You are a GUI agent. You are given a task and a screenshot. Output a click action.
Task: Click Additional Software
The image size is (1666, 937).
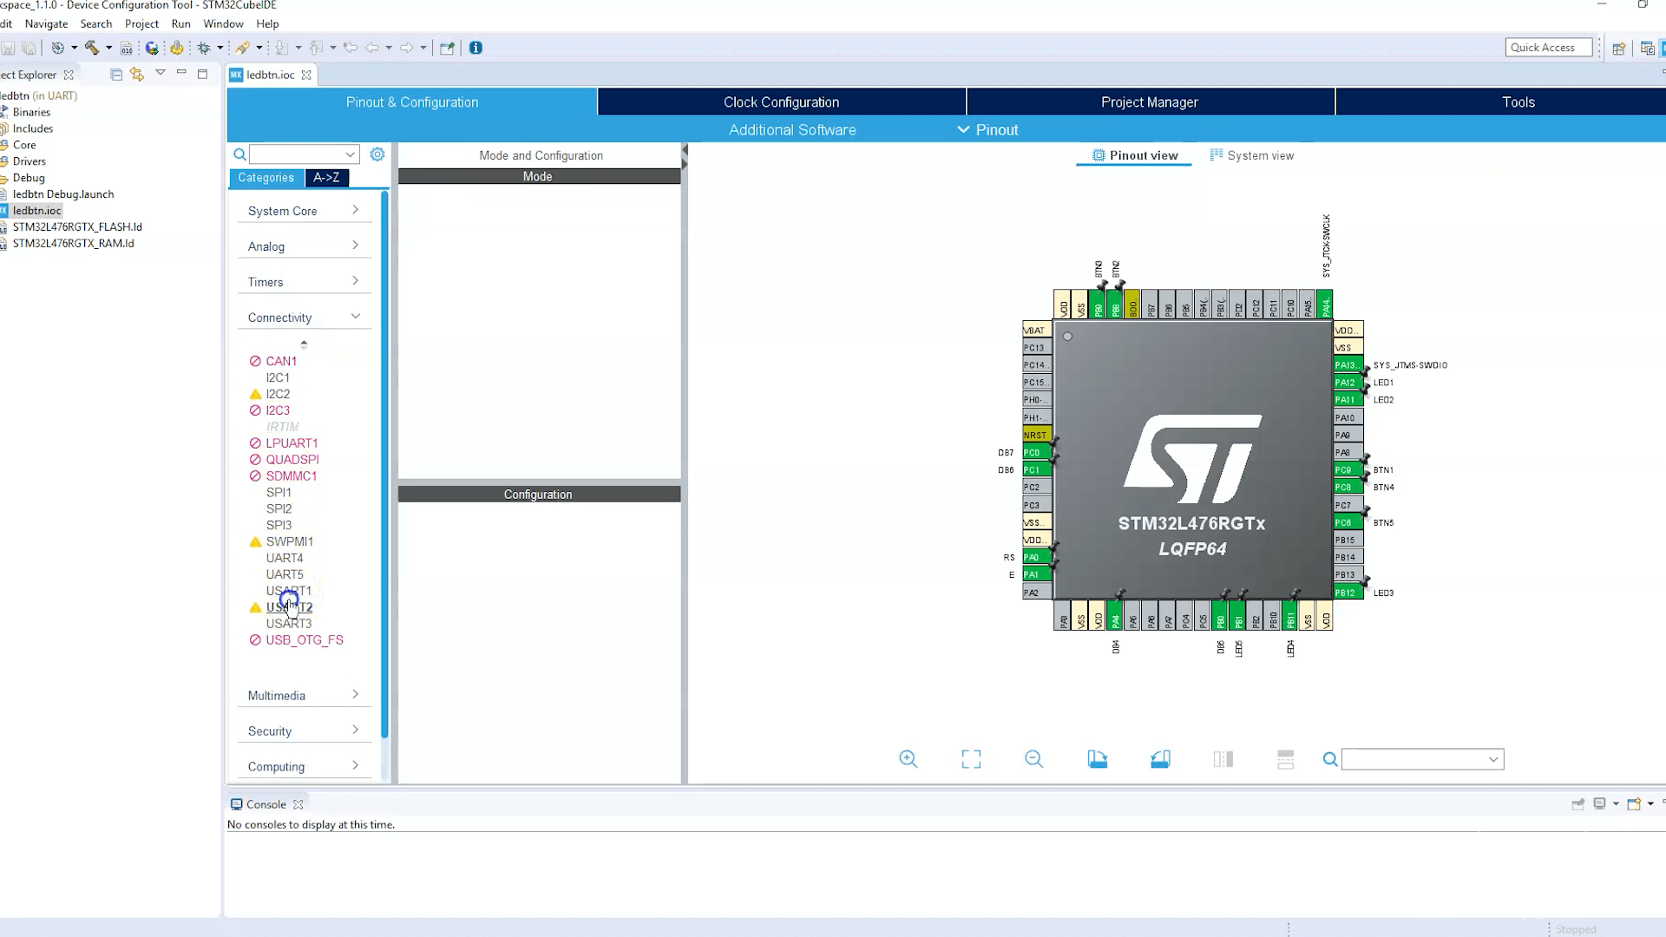click(792, 129)
